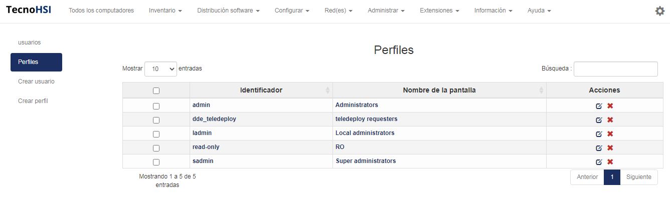The width and height of the screenshot is (670, 201).
Task: Click the Anterior pagination button
Action: point(587,177)
